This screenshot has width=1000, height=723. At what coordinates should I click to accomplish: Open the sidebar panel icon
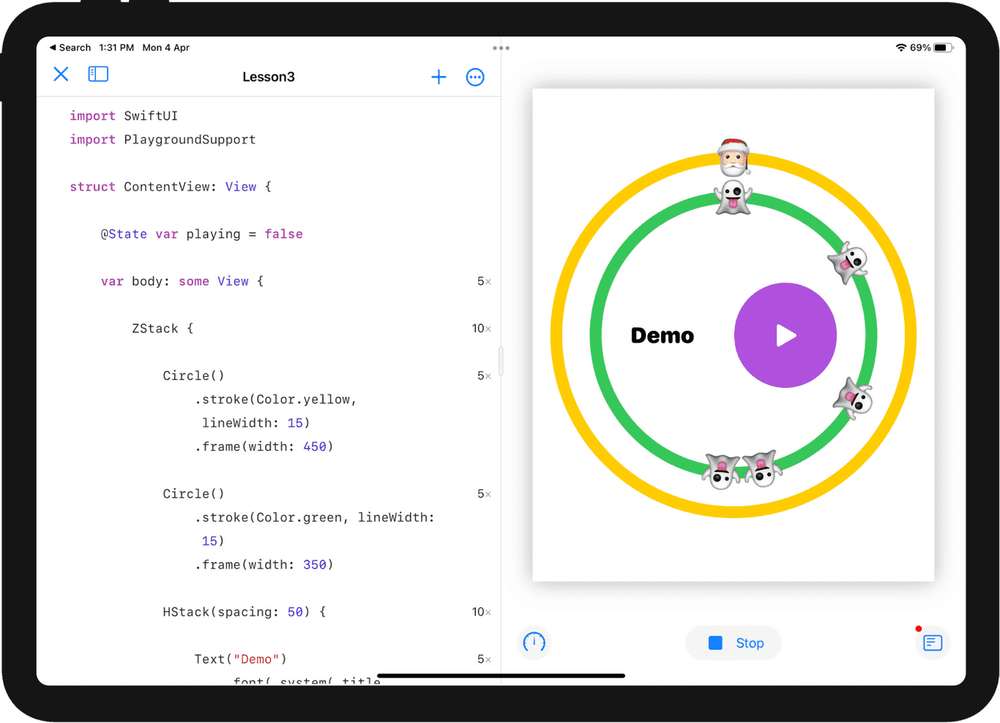click(98, 74)
